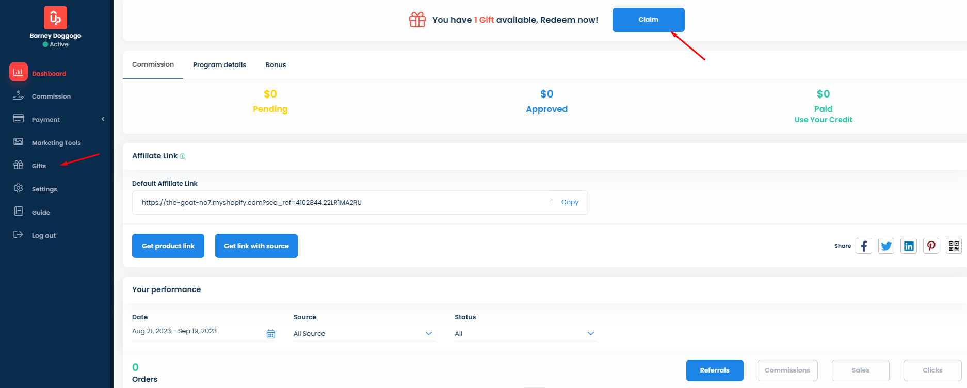The height and width of the screenshot is (388, 967).
Task: Click the Get product link button
Action: [168, 246]
